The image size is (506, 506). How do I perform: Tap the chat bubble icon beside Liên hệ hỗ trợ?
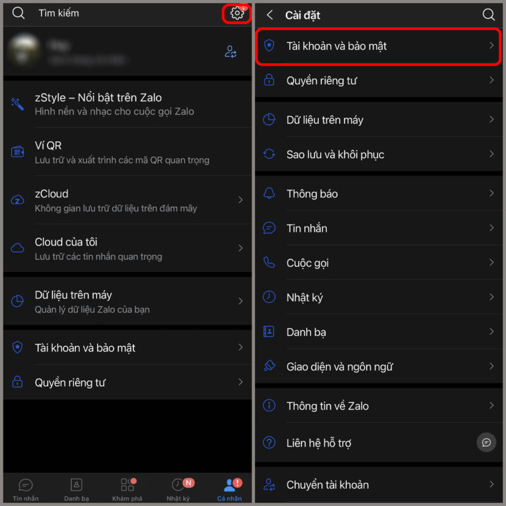click(486, 442)
